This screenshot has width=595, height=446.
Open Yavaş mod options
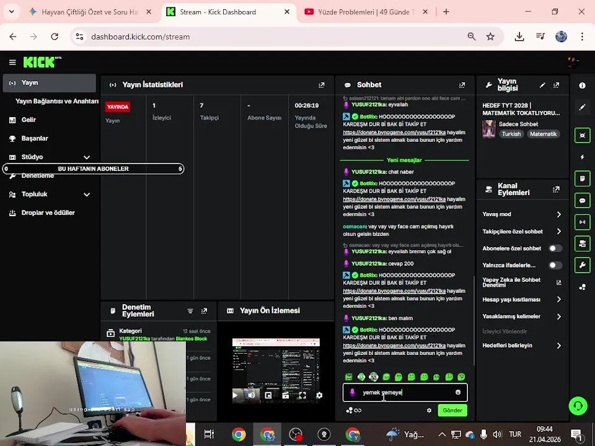pos(522,214)
